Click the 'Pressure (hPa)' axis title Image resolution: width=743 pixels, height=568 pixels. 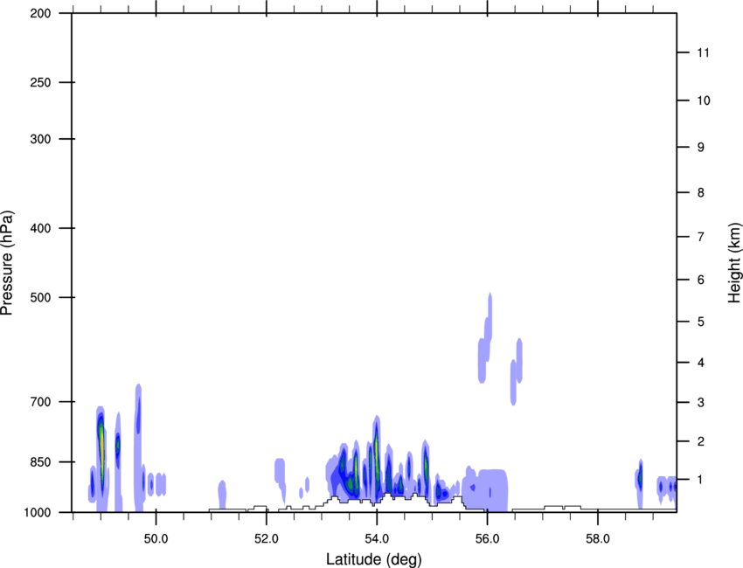7,263
